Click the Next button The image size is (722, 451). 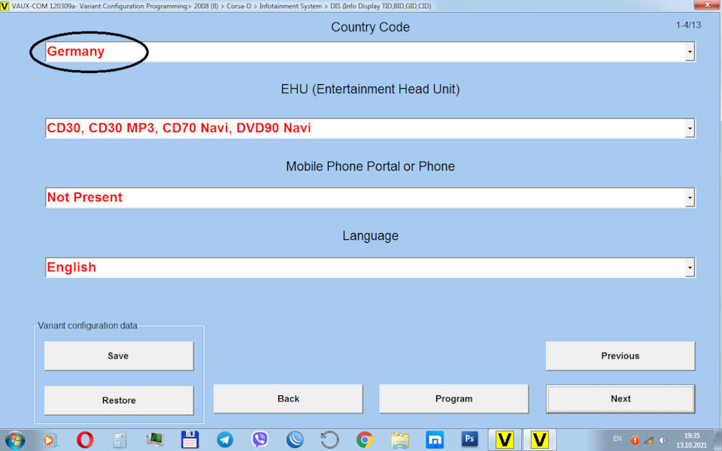click(x=620, y=398)
